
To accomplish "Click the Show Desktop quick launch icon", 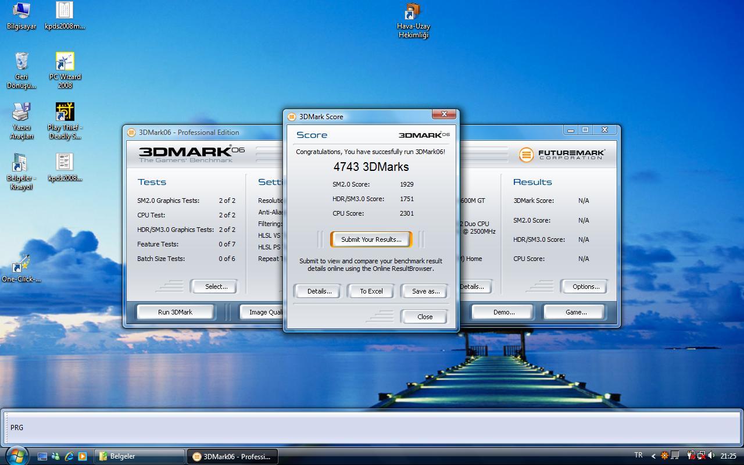I will pyautogui.click(x=42, y=456).
